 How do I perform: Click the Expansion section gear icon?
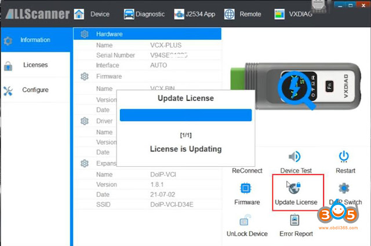coord(85,163)
